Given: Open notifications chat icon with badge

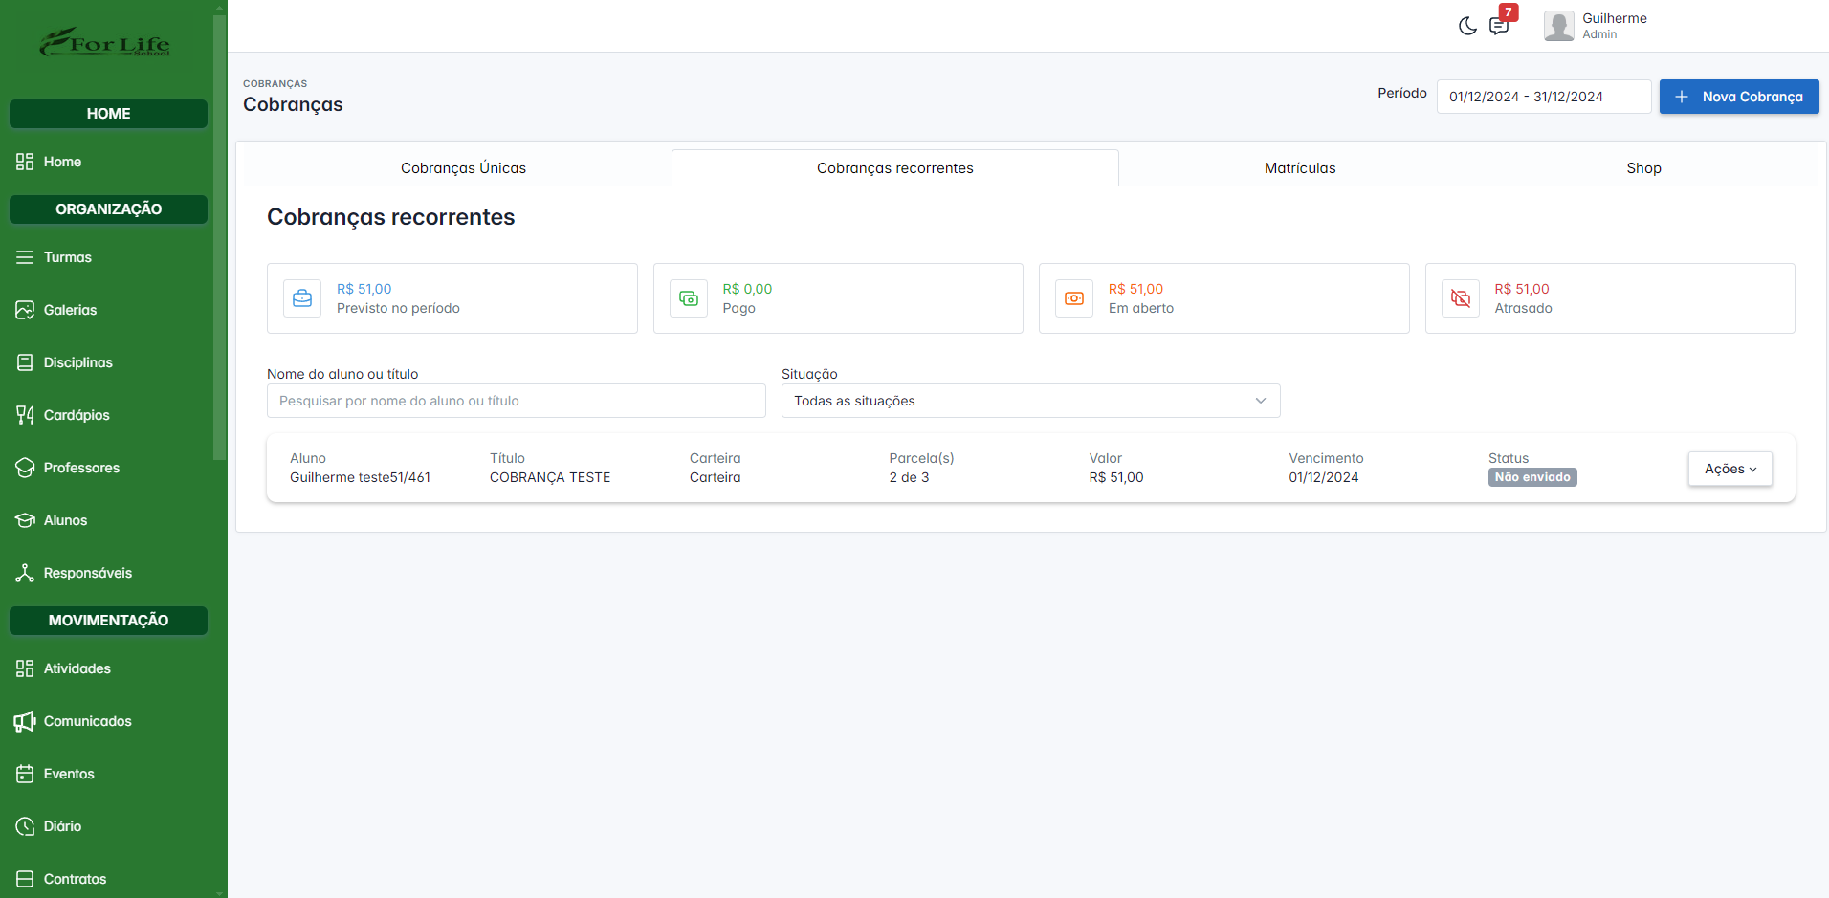Looking at the screenshot, I should point(1499,26).
